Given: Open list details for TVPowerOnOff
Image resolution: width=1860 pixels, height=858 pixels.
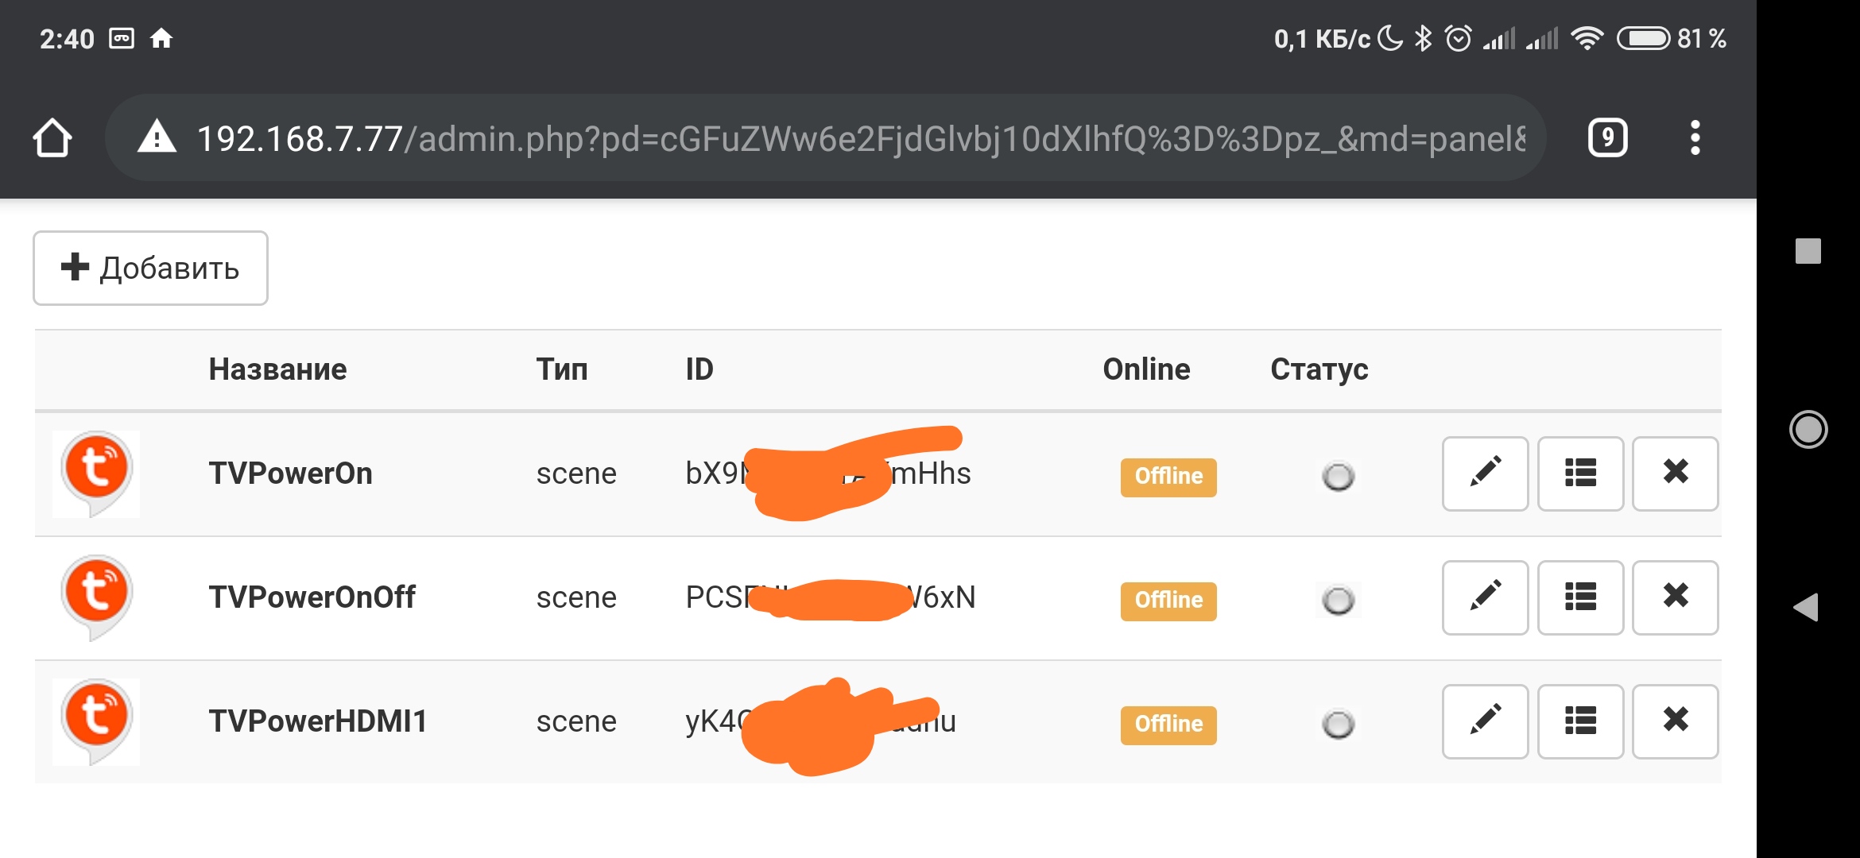Looking at the screenshot, I should tap(1580, 597).
